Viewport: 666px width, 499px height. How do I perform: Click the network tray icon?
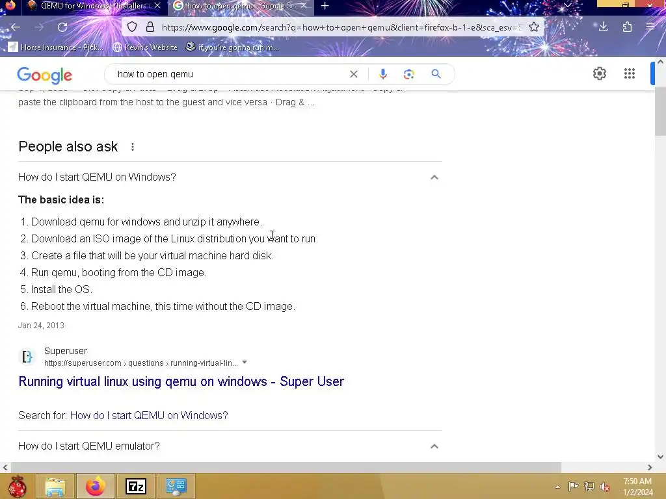[x=589, y=487]
